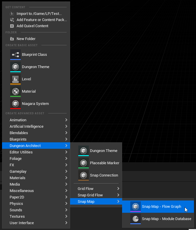This screenshot has width=196, height=230.
Task: Click the Blueprint Class asset icon
Action: pyautogui.click(x=15, y=55)
